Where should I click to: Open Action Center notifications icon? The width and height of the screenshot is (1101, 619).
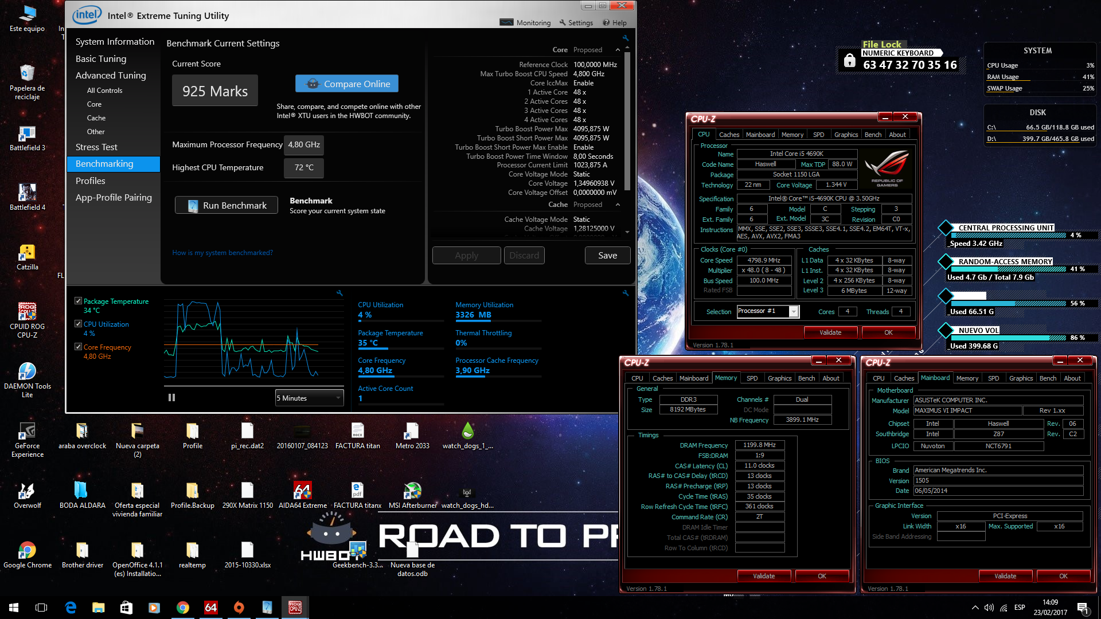click(1082, 608)
